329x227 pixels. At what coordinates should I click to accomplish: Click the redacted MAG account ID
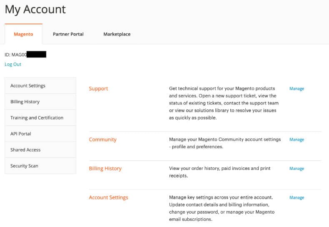25,55
